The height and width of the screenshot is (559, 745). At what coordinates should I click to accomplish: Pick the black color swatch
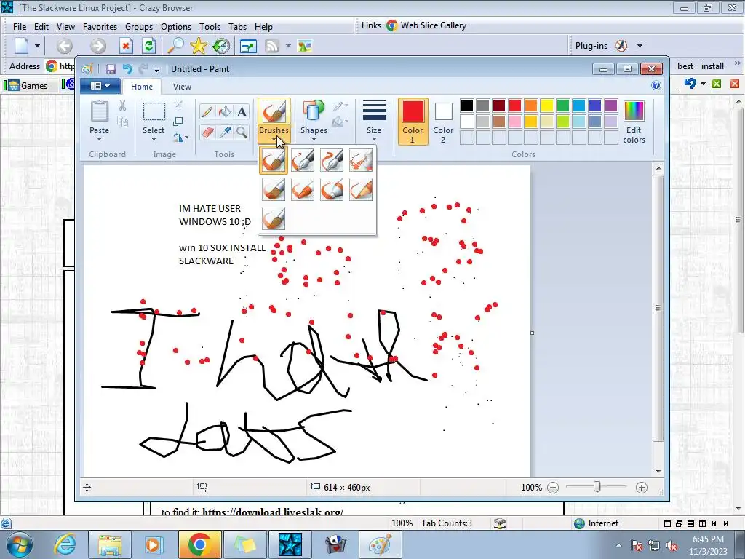click(467, 105)
